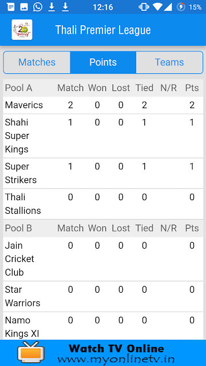206x366 pixels.
Task: Select the Maverics team row
Action: 103,105
